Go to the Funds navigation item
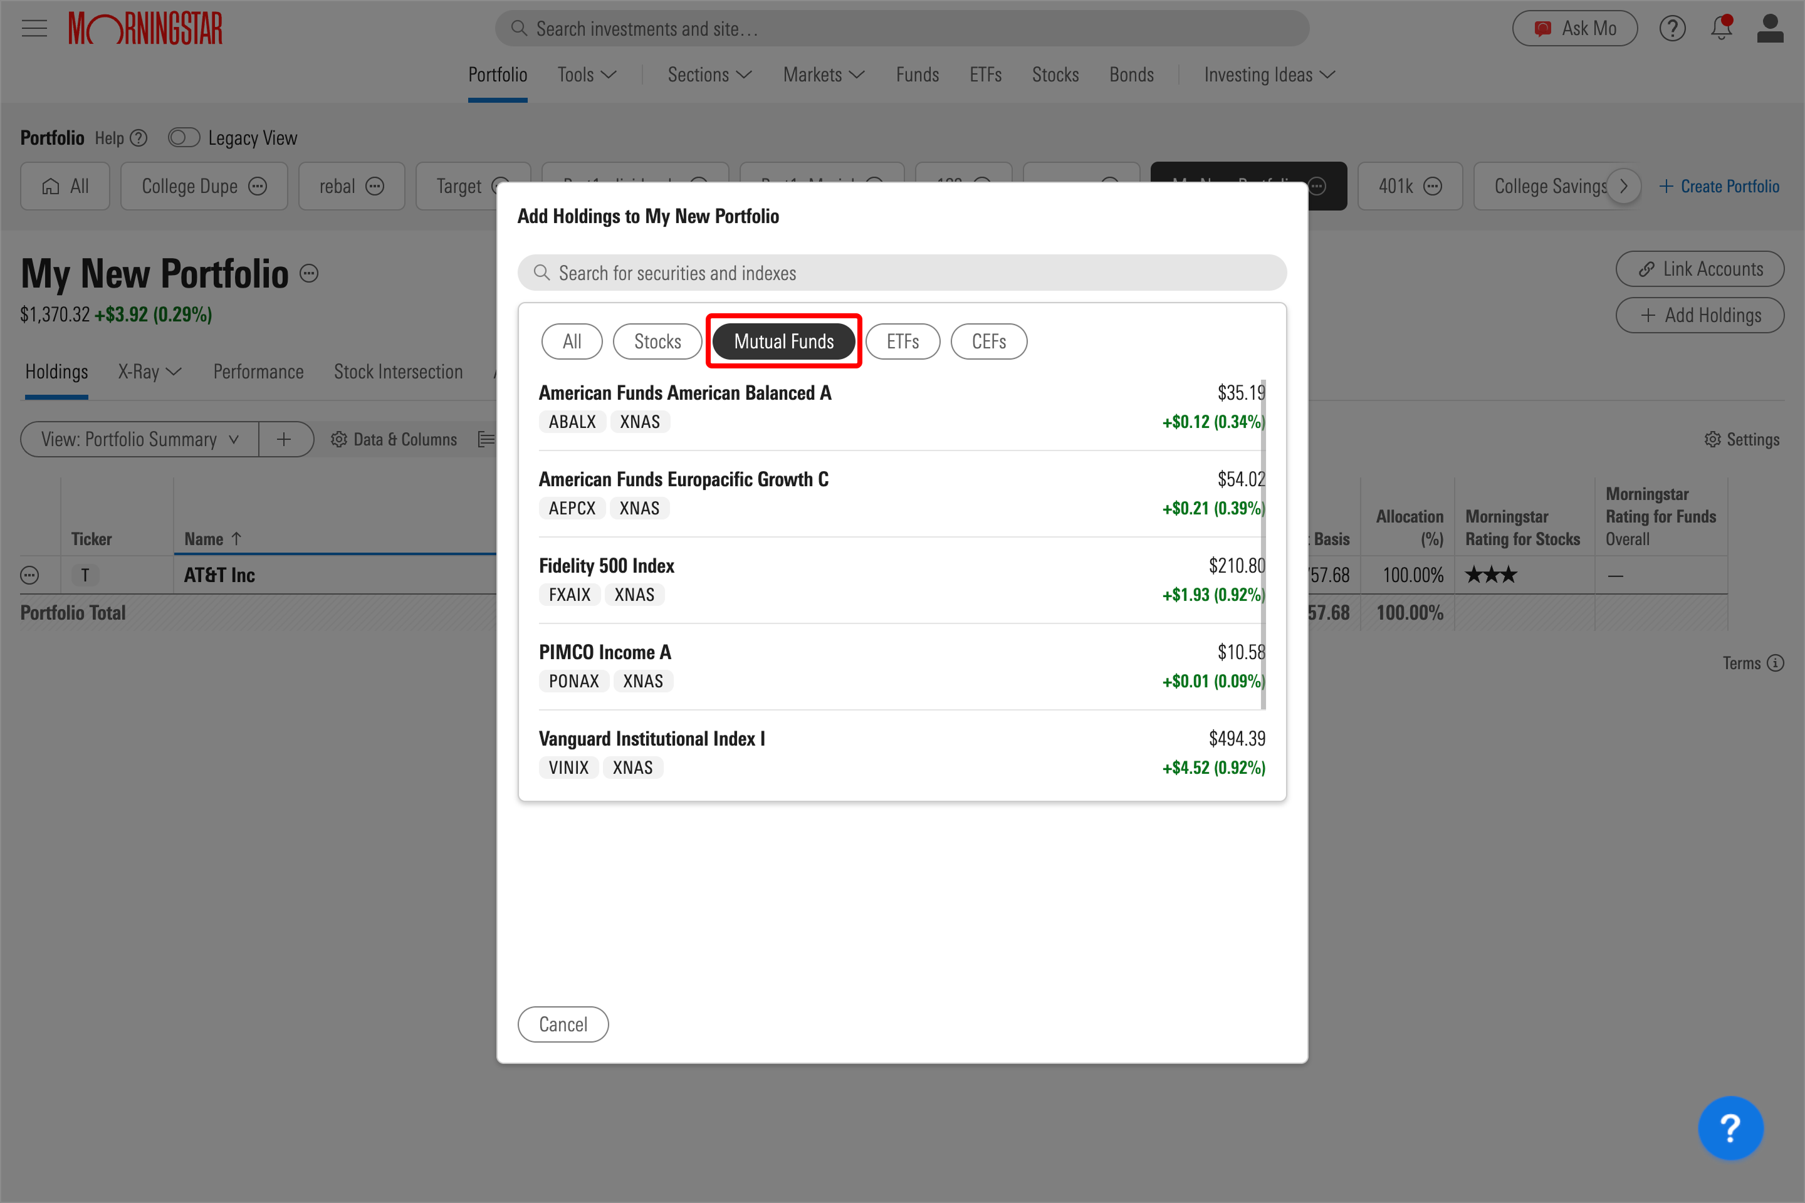This screenshot has height=1203, width=1805. click(x=917, y=75)
